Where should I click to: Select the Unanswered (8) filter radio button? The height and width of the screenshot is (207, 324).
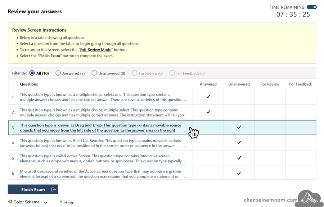(94, 73)
